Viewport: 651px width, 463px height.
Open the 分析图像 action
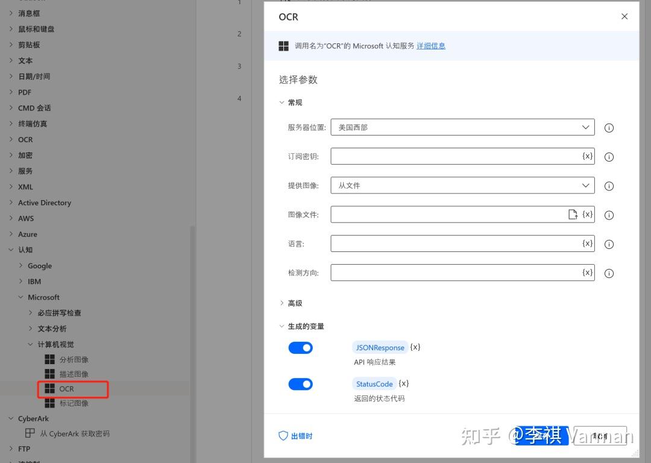[x=74, y=359]
